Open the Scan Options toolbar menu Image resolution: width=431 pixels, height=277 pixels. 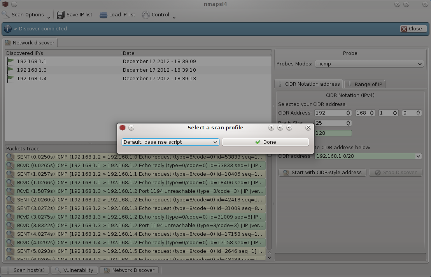point(26,15)
